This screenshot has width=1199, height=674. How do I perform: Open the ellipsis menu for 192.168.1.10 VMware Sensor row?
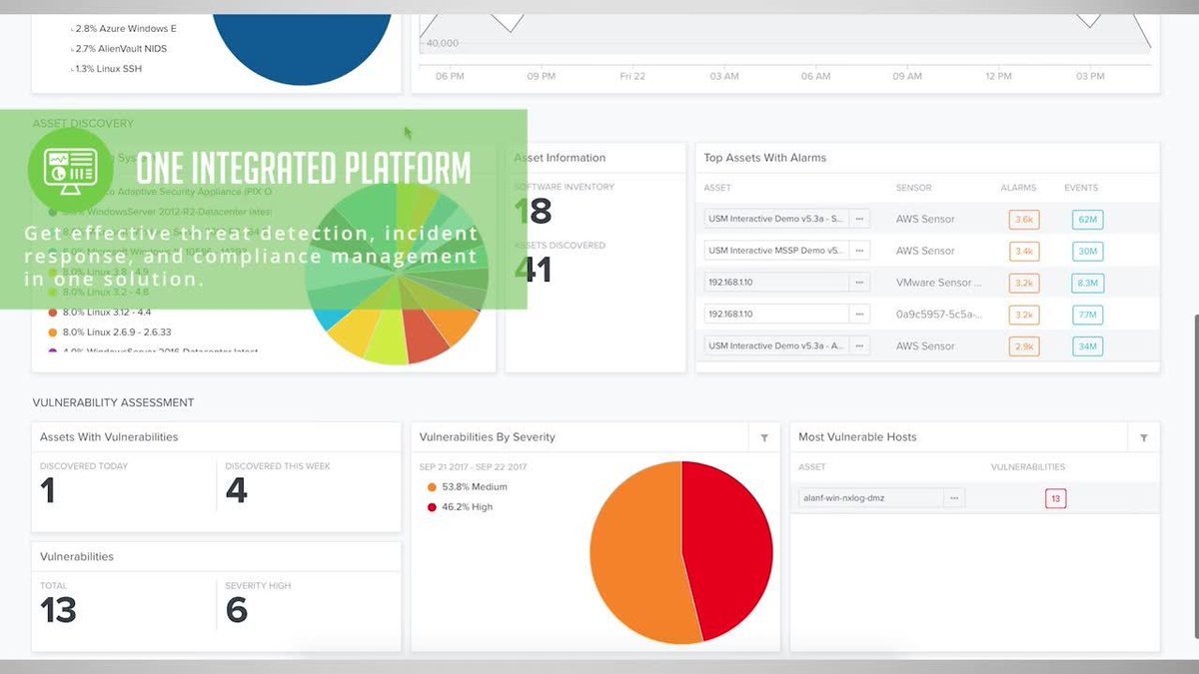tap(859, 283)
